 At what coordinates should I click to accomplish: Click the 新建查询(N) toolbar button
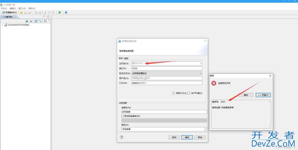coord(10,12)
